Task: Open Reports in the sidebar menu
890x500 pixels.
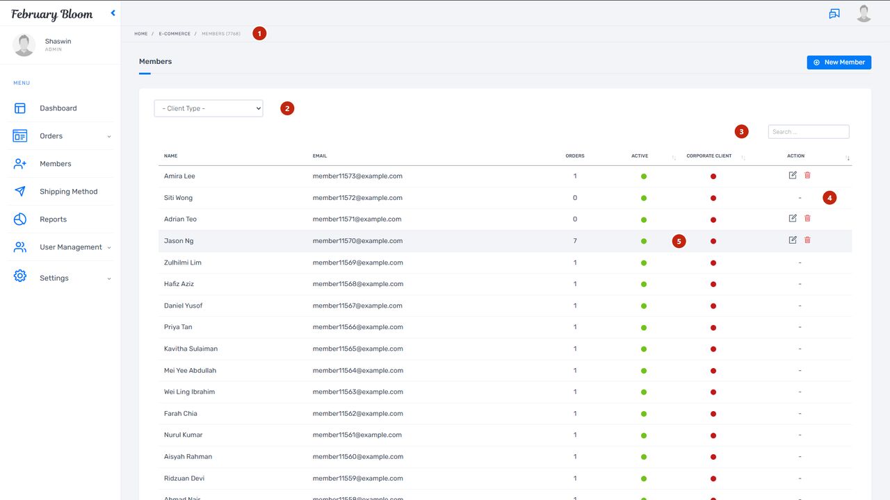Action: (54, 219)
